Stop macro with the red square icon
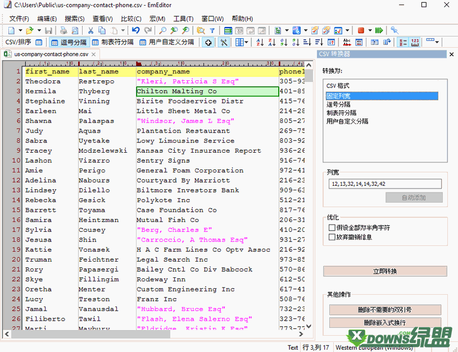The image size is (458, 352). [361, 30]
